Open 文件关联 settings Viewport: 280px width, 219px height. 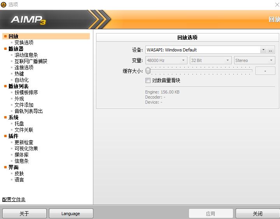click(24, 130)
